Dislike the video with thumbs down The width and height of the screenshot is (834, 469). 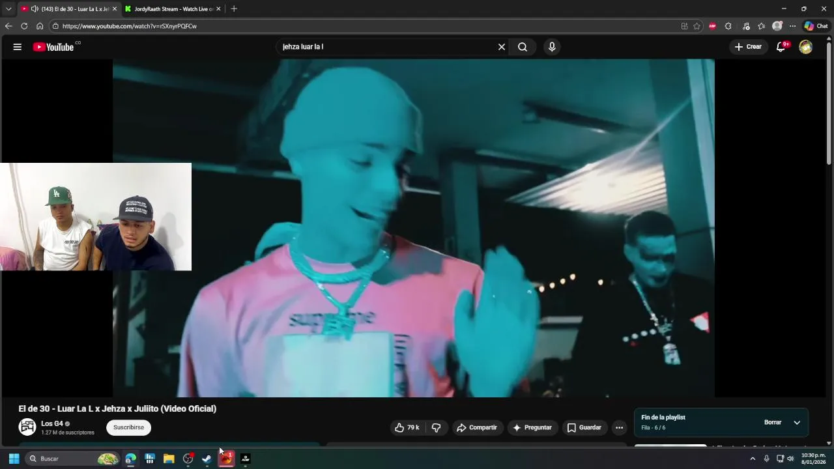click(437, 427)
